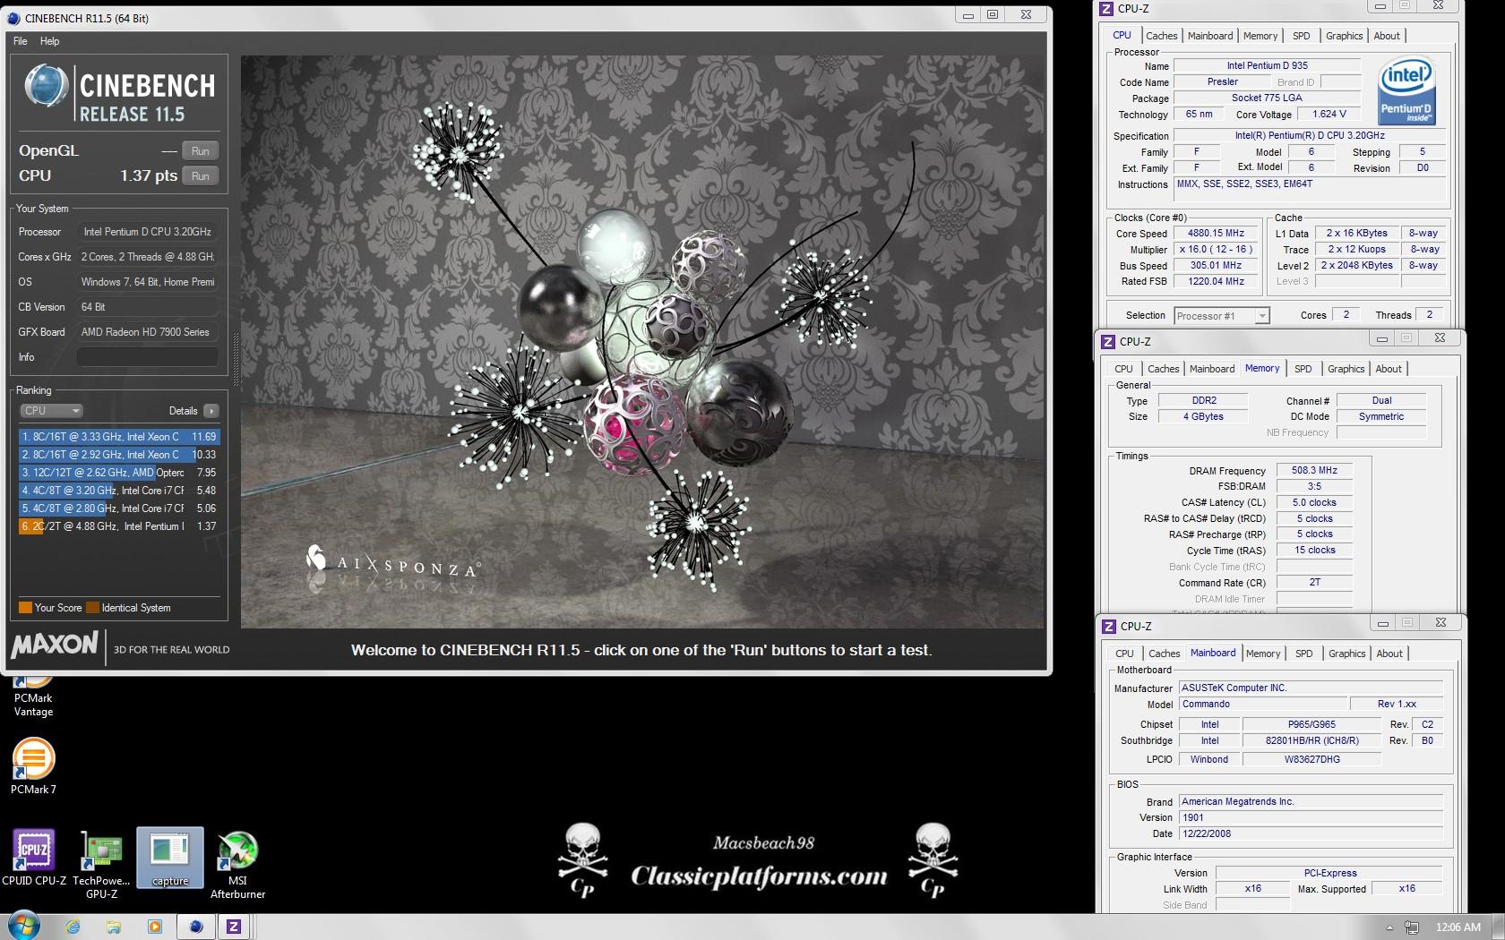
Task: Click the Memory CPU-Z window title icon
Action: [x=1108, y=341]
